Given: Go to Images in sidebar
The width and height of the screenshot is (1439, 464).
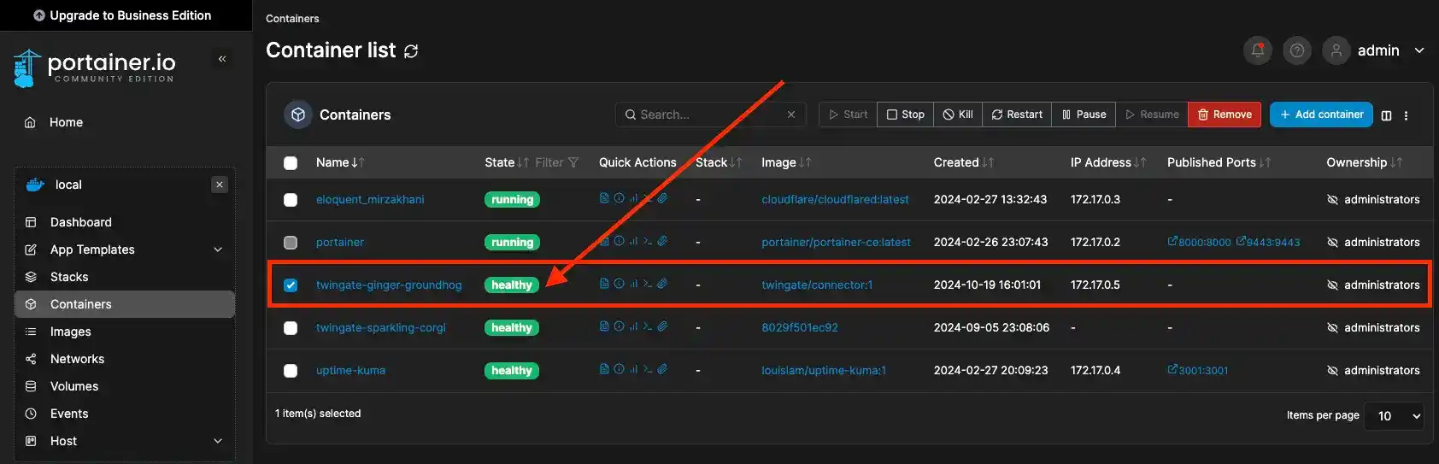Looking at the screenshot, I should pyautogui.click(x=70, y=332).
